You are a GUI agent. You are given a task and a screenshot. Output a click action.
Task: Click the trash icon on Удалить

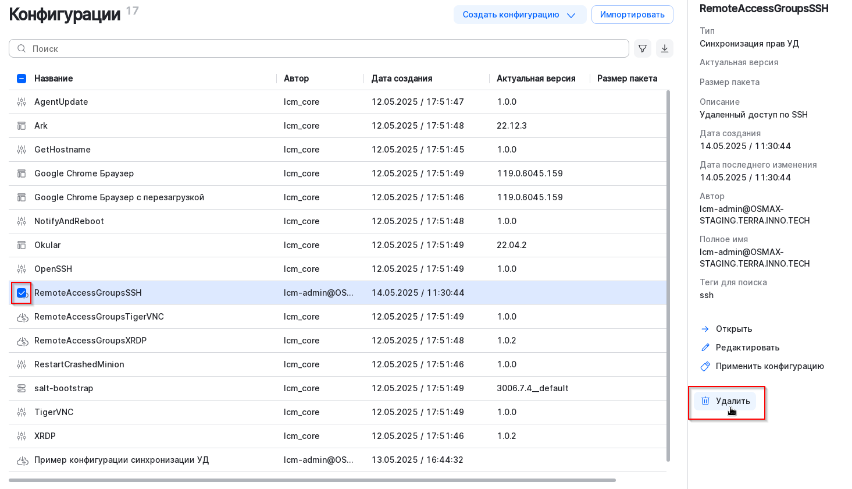705,401
